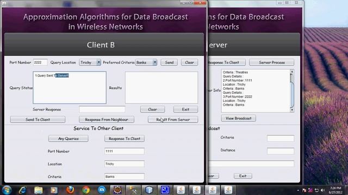Click Exit button in Client B window
The width and height of the screenshot is (348, 195).
click(185, 109)
